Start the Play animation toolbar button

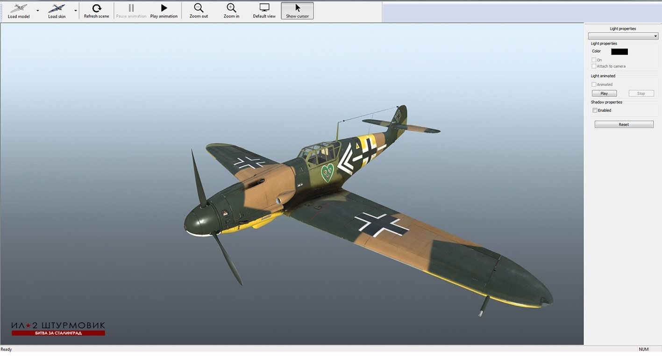pyautogui.click(x=164, y=8)
